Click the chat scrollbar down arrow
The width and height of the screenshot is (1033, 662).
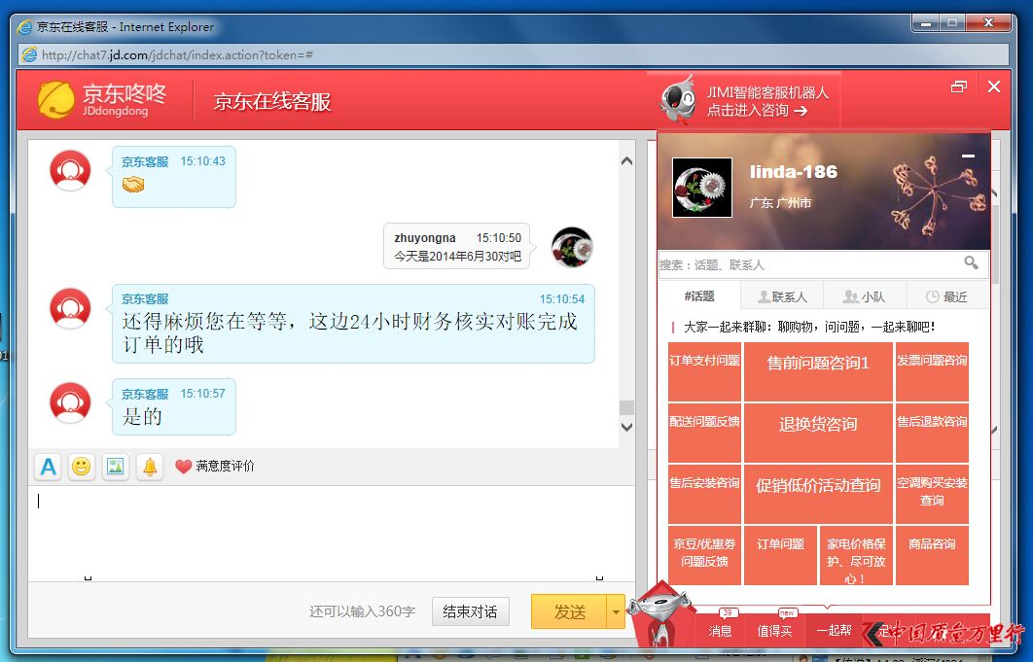tap(626, 427)
